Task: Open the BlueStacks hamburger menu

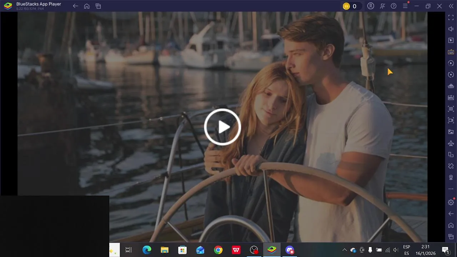Action: pyautogui.click(x=405, y=6)
